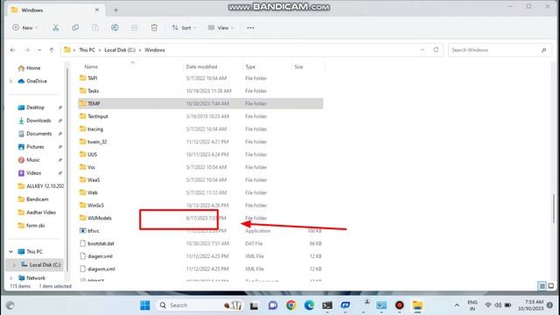Expand Network in navigation pane
Viewport: 560px width, 315px height.
pos(10,277)
